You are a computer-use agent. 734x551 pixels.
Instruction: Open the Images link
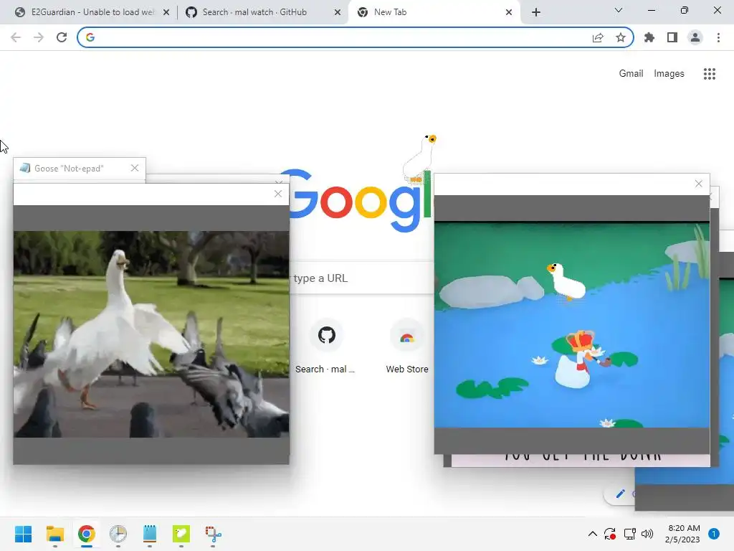(x=669, y=74)
